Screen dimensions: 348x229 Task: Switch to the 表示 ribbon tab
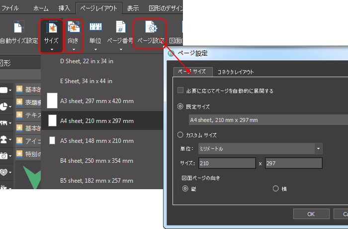coord(133,8)
